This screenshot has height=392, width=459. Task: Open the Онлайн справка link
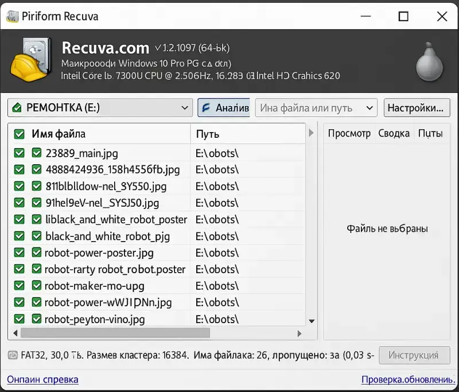(x=42, y=379)
